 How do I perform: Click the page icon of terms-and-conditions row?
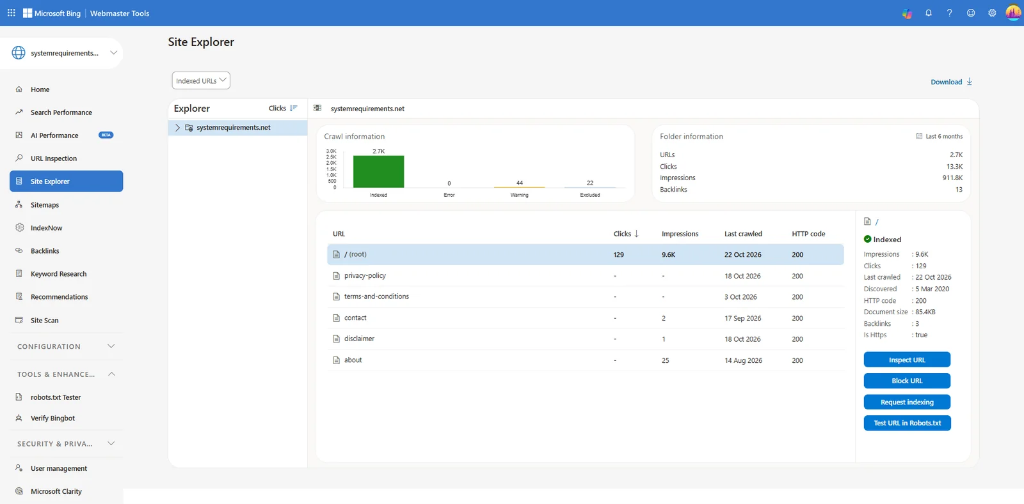pyautogui.click(x=336, y=297)
